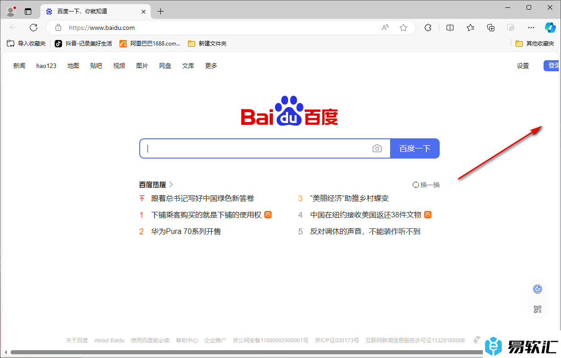Open 京公网安备 footer link

click(271, 341)
